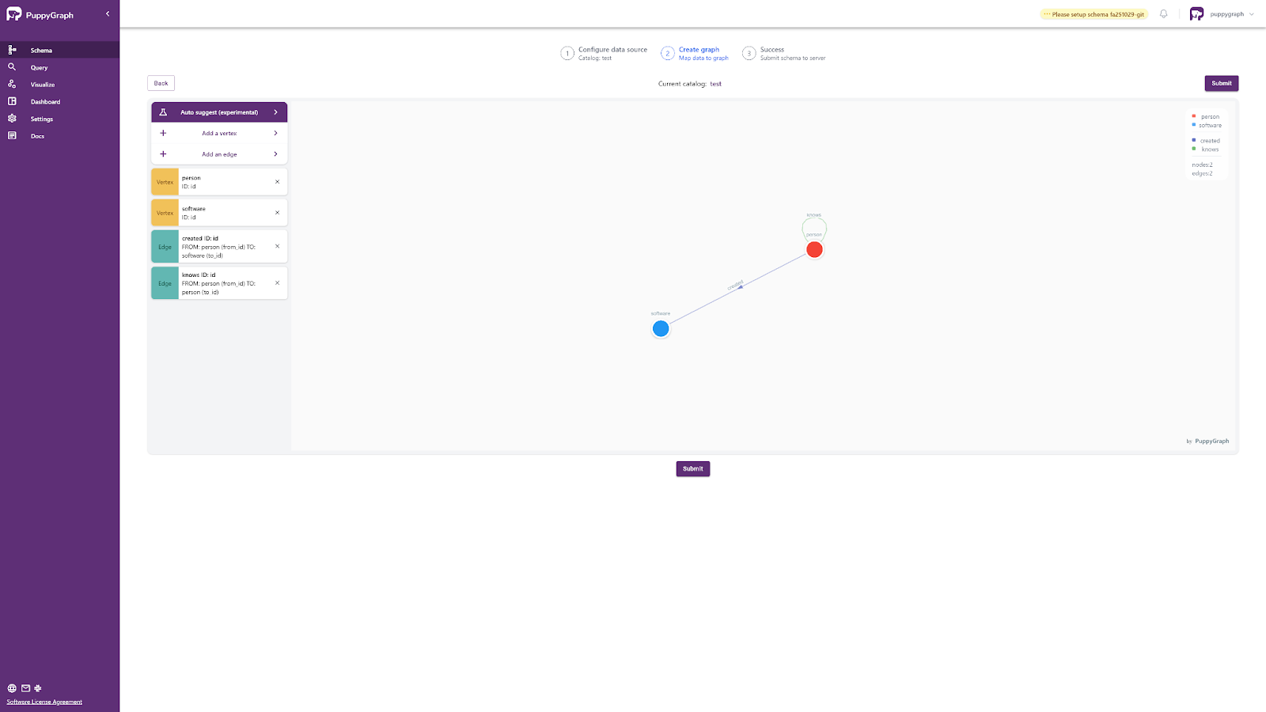1266x712 pixels.
Task: Remove the person vertex
Action: pos(277,182)
